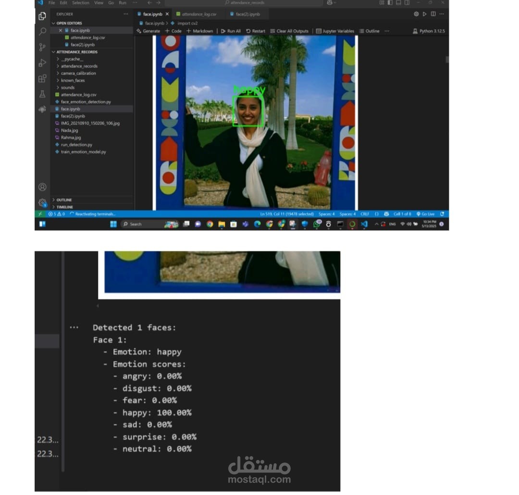The height and width of the screenshot is (495, 519).
Task: Open the Run menu
Action: point(122,3)
